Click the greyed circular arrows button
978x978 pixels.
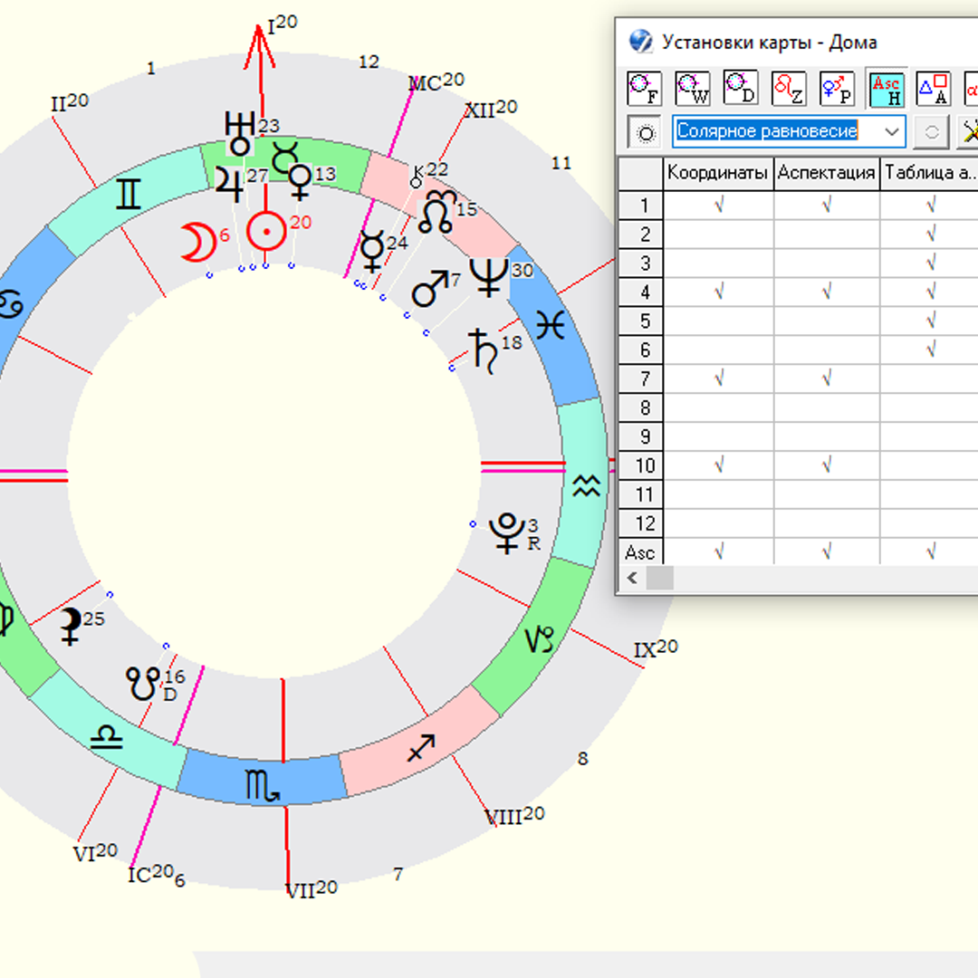(931, 131)
